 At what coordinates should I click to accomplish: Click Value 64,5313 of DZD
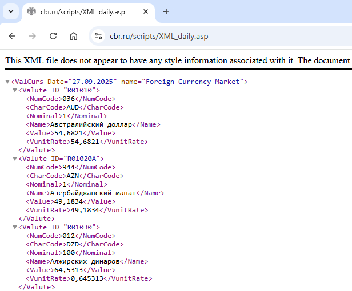pos(69,270)
